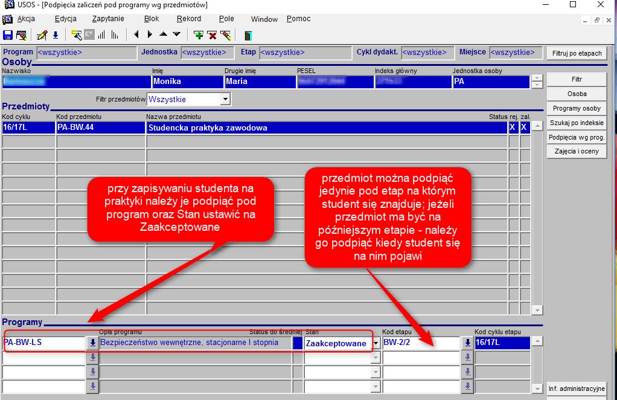This screenshot has height=400, width=617.
Task: Click the Inf. administracyjne button
Action: pos(577,389)
